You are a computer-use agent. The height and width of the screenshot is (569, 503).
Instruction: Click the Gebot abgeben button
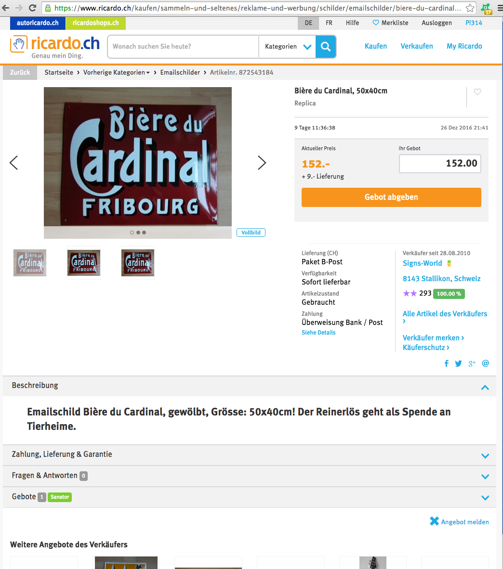point(391,197)
